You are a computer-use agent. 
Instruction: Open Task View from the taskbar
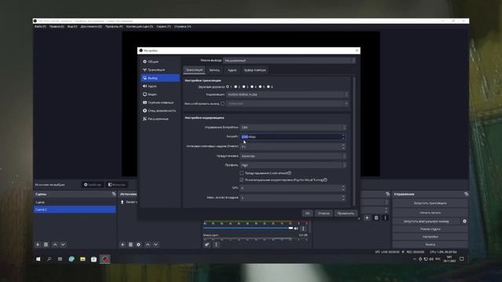[60, 259]
